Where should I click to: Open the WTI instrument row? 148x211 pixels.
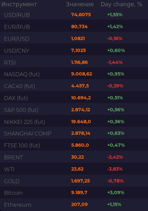tap(74, 169)
